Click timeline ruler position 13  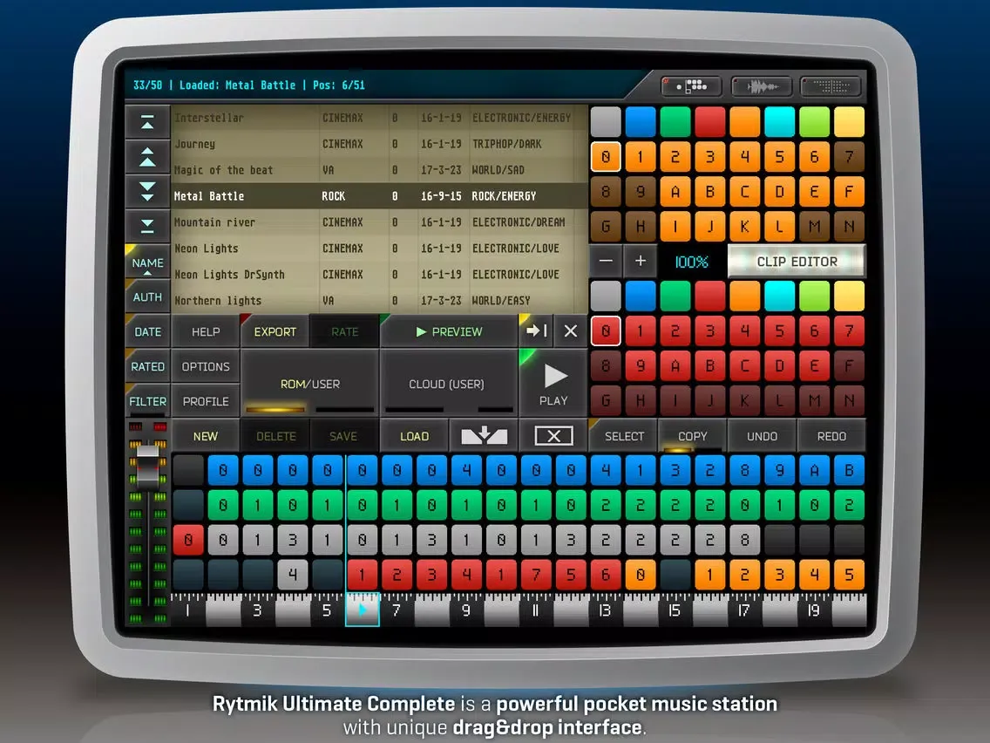point(605,610)
